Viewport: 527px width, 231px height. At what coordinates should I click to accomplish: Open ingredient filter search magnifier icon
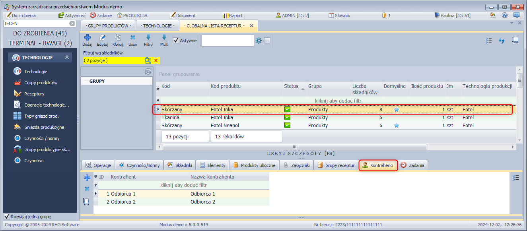pos(148,60)
